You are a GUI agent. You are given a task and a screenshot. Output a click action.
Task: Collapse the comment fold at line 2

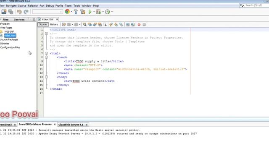click(x=46, y=34)
